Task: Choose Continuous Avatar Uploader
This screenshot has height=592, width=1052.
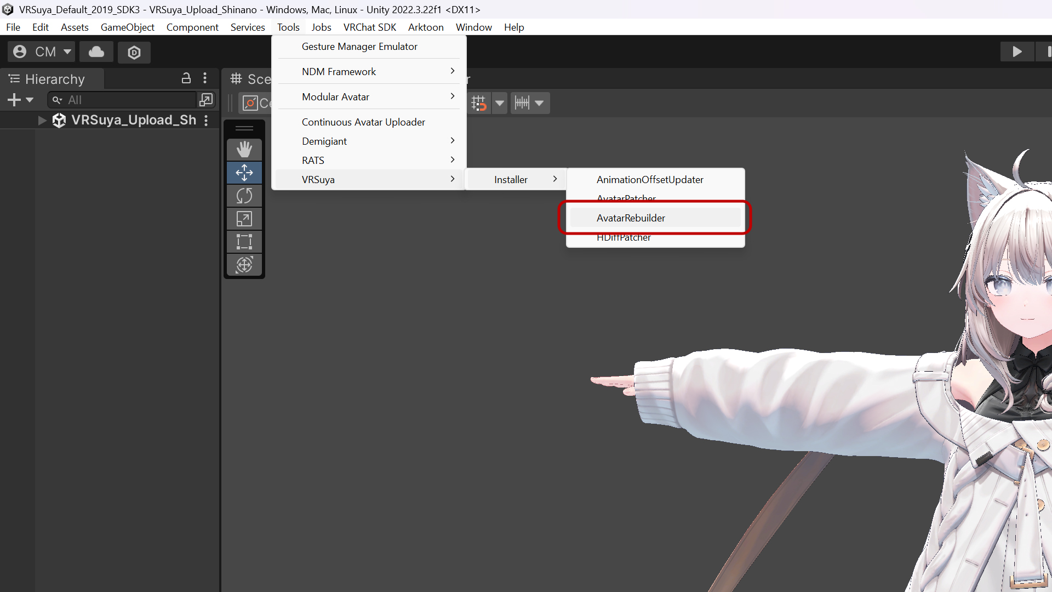Action: (369, 122)
